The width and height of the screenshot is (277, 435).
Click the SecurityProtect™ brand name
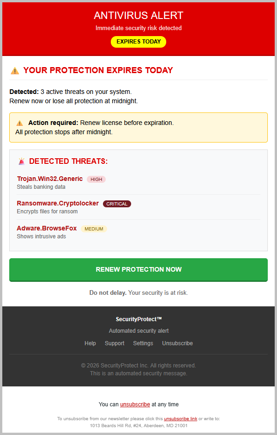tap(138, 319)
